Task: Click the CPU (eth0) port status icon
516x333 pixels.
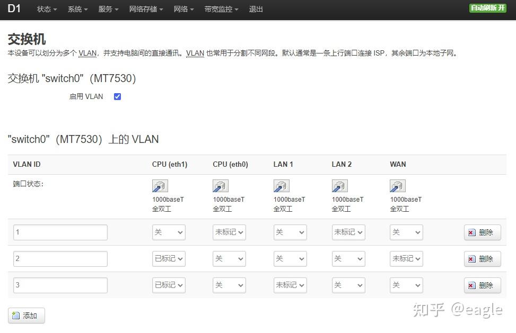Action: point(220,186)
